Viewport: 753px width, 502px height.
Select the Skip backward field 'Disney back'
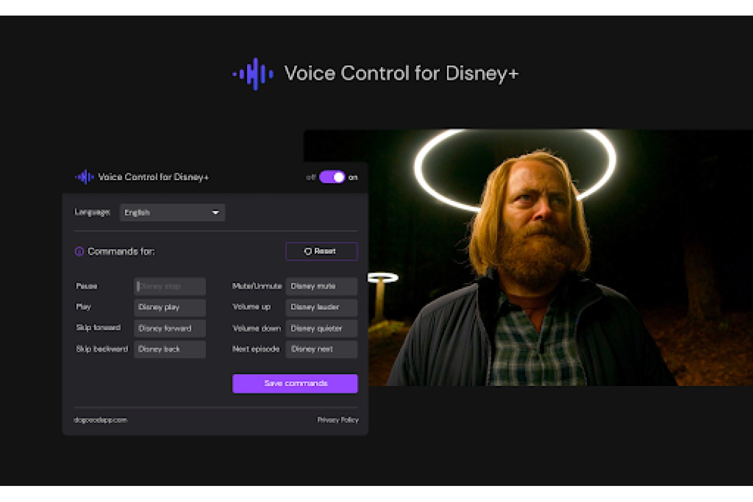[170, 349]
